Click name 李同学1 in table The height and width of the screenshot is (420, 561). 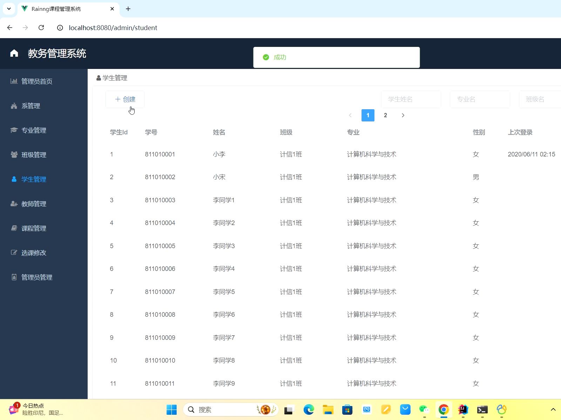(x=224, y=200)
